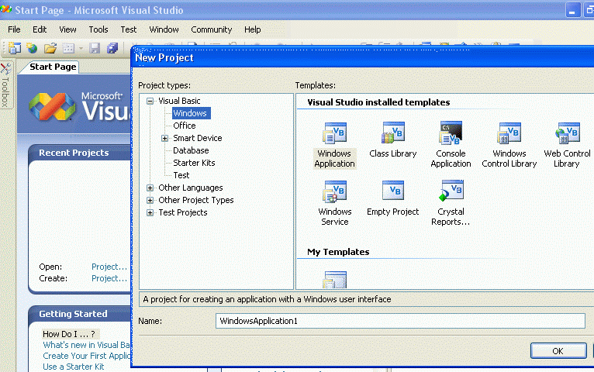This screenshot has width=594, height=372.
Task: Open the Community menu
Action: [212, 29]
